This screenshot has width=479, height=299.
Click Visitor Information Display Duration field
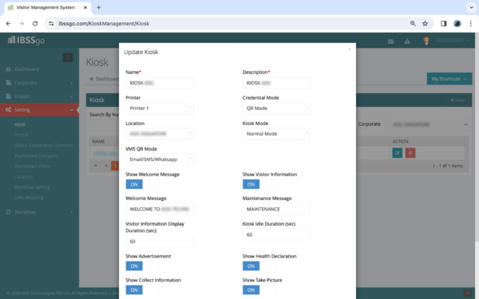tap(160, 241)
